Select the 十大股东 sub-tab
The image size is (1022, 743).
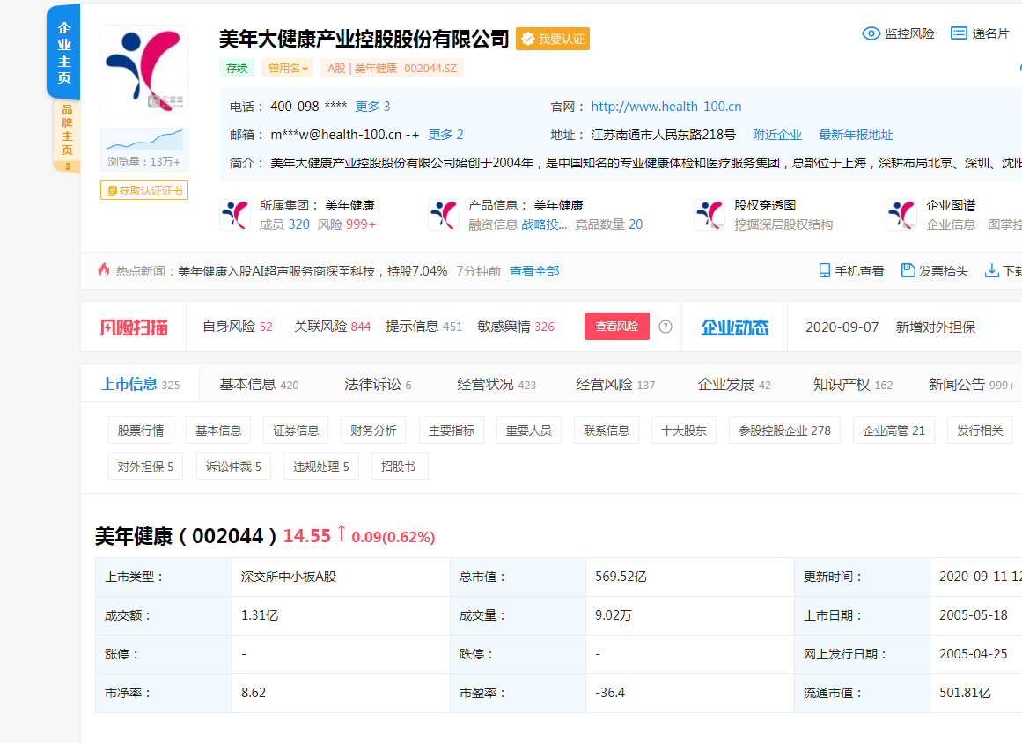click(684, 430)
